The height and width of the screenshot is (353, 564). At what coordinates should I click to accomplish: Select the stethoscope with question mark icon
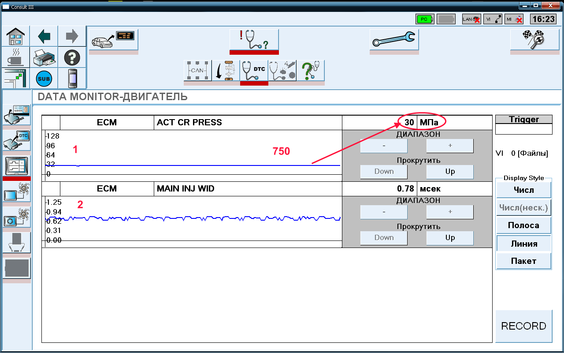pyautogui.click(x=310, y=71)
